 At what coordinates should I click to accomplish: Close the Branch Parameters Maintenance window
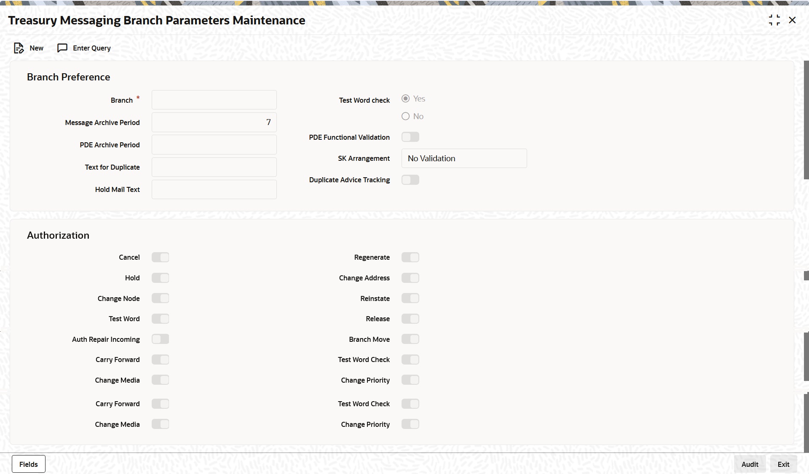(x=792, y=20)
